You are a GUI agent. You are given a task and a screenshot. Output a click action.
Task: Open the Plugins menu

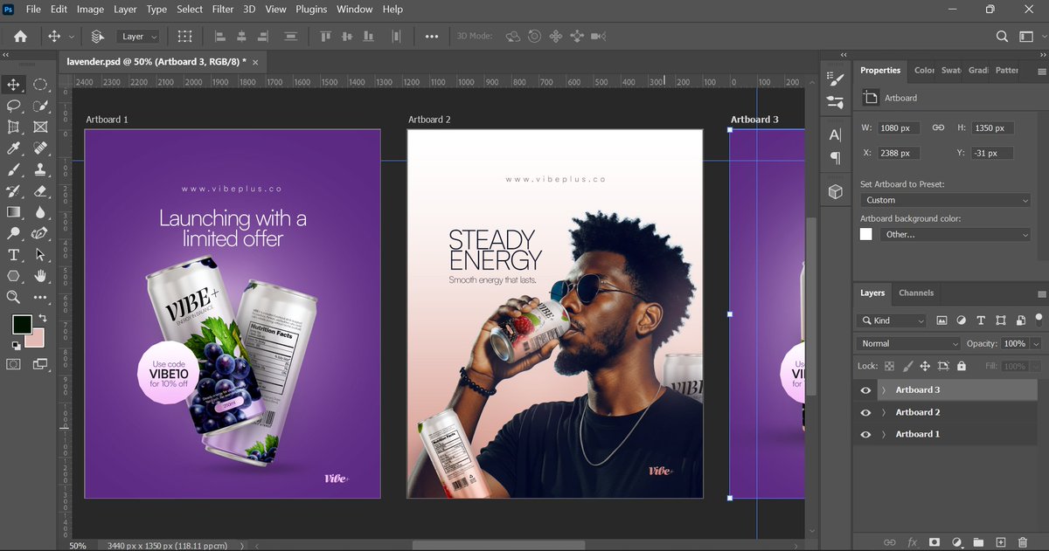click(311, 9)
